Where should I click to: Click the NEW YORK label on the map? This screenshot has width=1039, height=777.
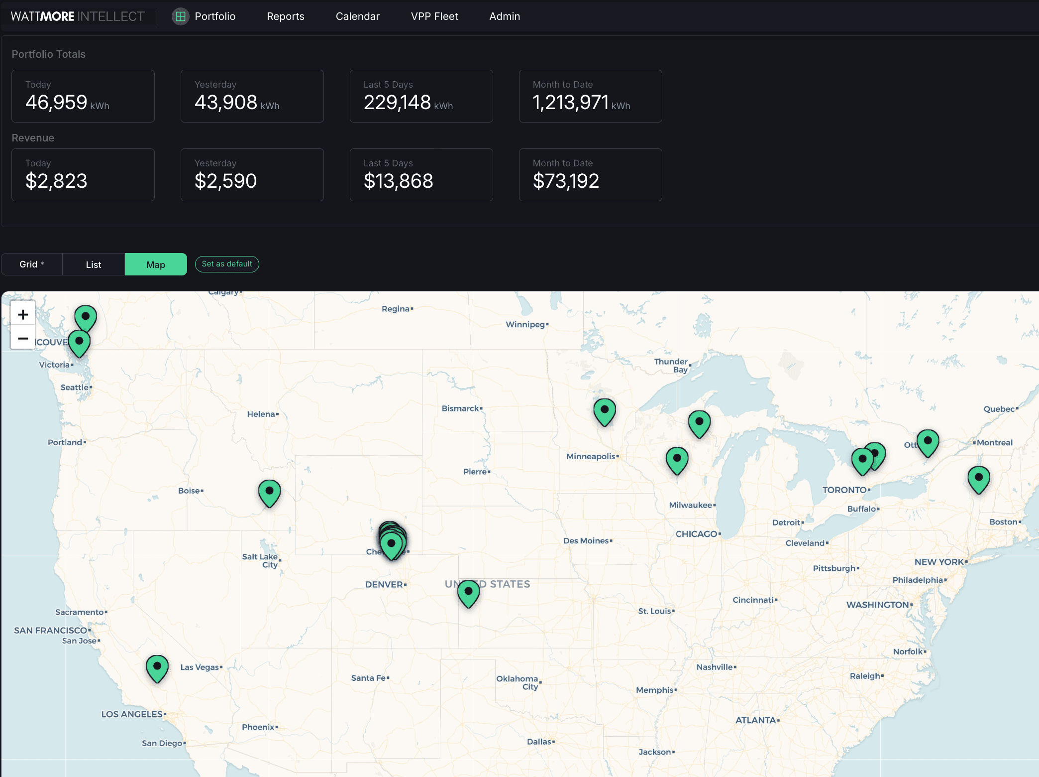tap(939, 562)
